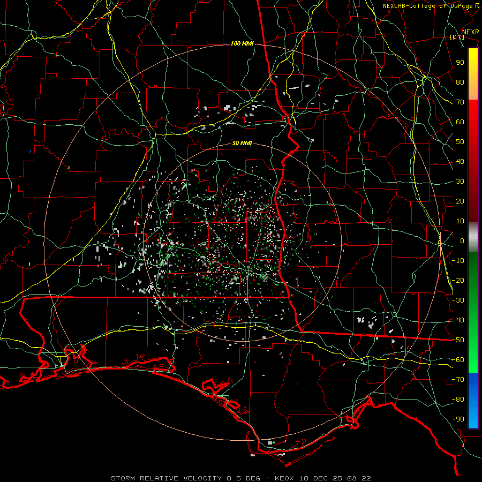
Task: Click the 80 value on the velocity scale
Action: (460, 82)
